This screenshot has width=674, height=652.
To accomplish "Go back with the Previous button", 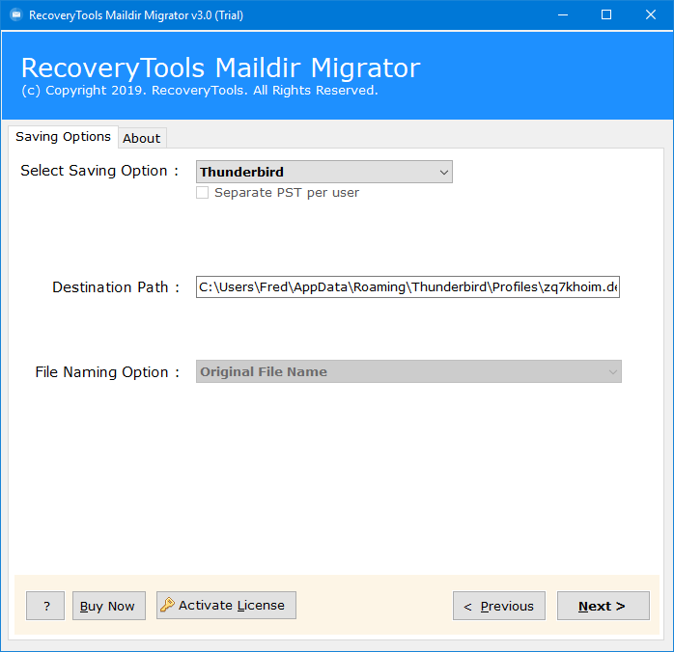I will (499, 606).
